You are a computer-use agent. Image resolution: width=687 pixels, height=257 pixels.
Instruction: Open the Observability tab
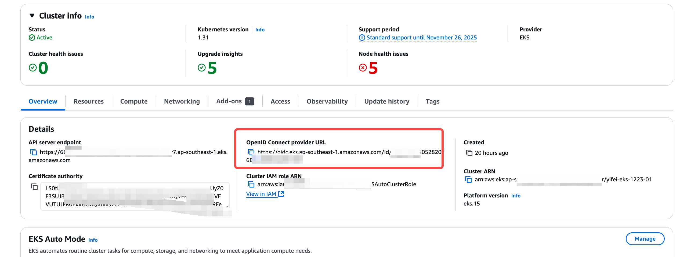click(327, 101)
